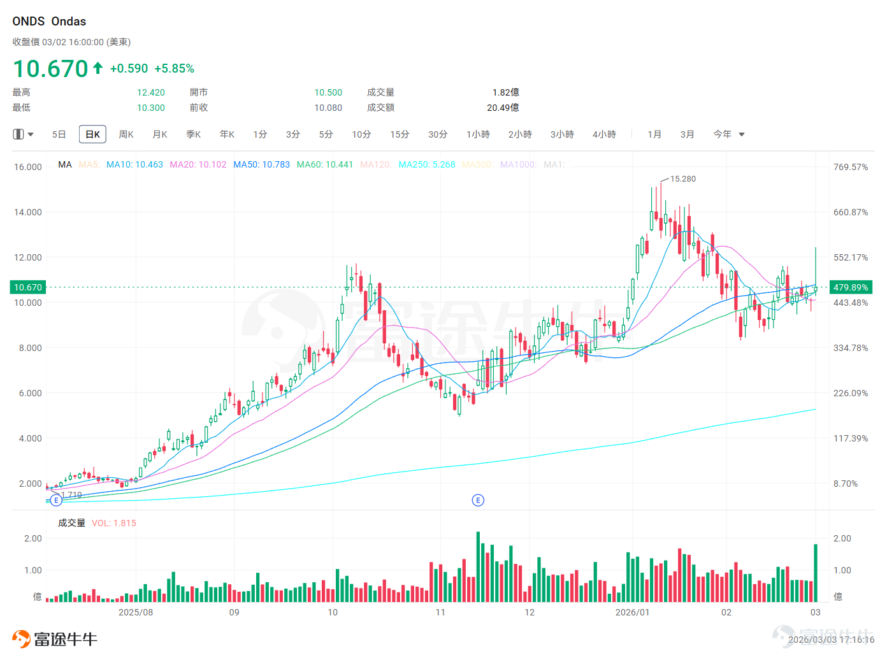Click the 最高 value 12.420

pyautogui.click(x=151, y=92)
